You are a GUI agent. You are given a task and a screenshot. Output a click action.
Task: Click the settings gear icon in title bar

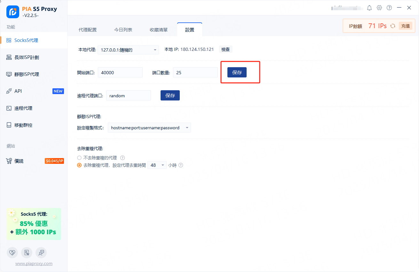tap(379, 8)
